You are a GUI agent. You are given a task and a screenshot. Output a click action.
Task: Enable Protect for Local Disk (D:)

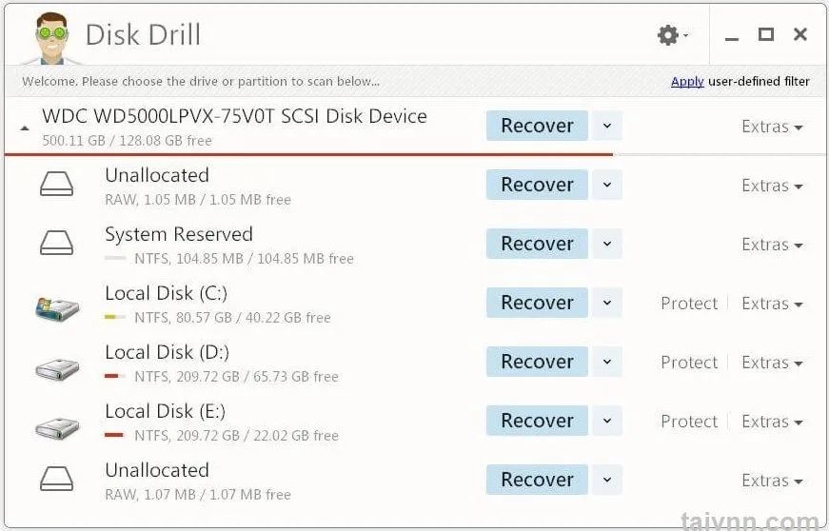(x=689, y=363)
